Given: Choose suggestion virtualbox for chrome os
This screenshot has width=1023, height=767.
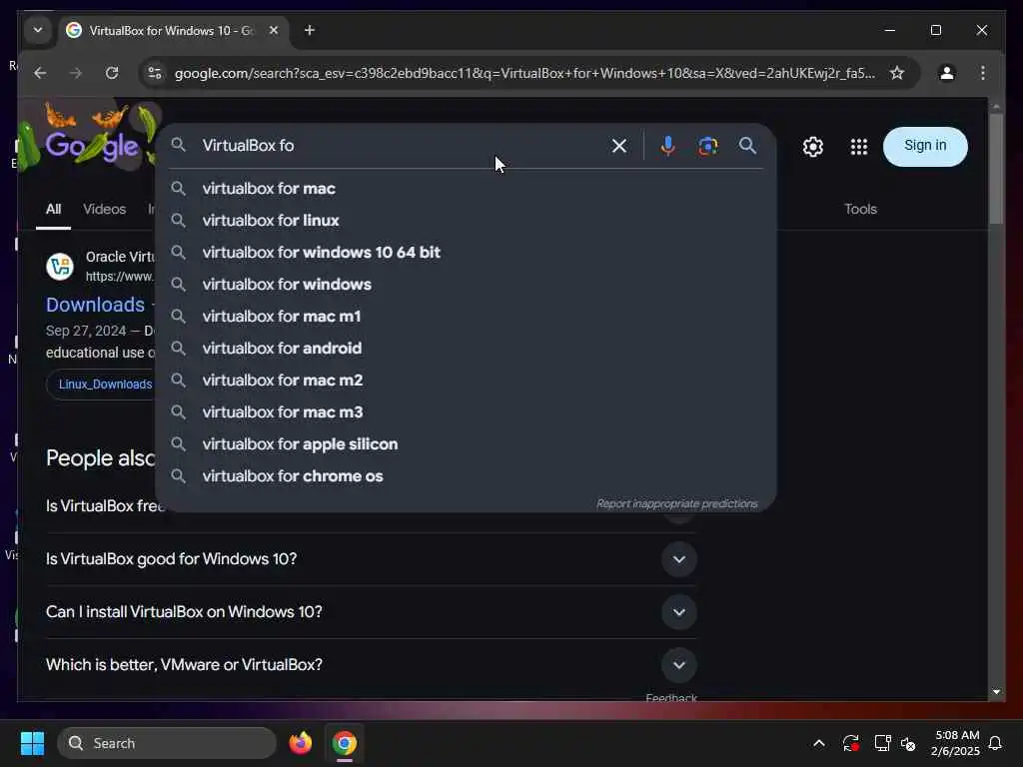Looking at the screenshot, I should pyautogui.click(x=466, y=476).
